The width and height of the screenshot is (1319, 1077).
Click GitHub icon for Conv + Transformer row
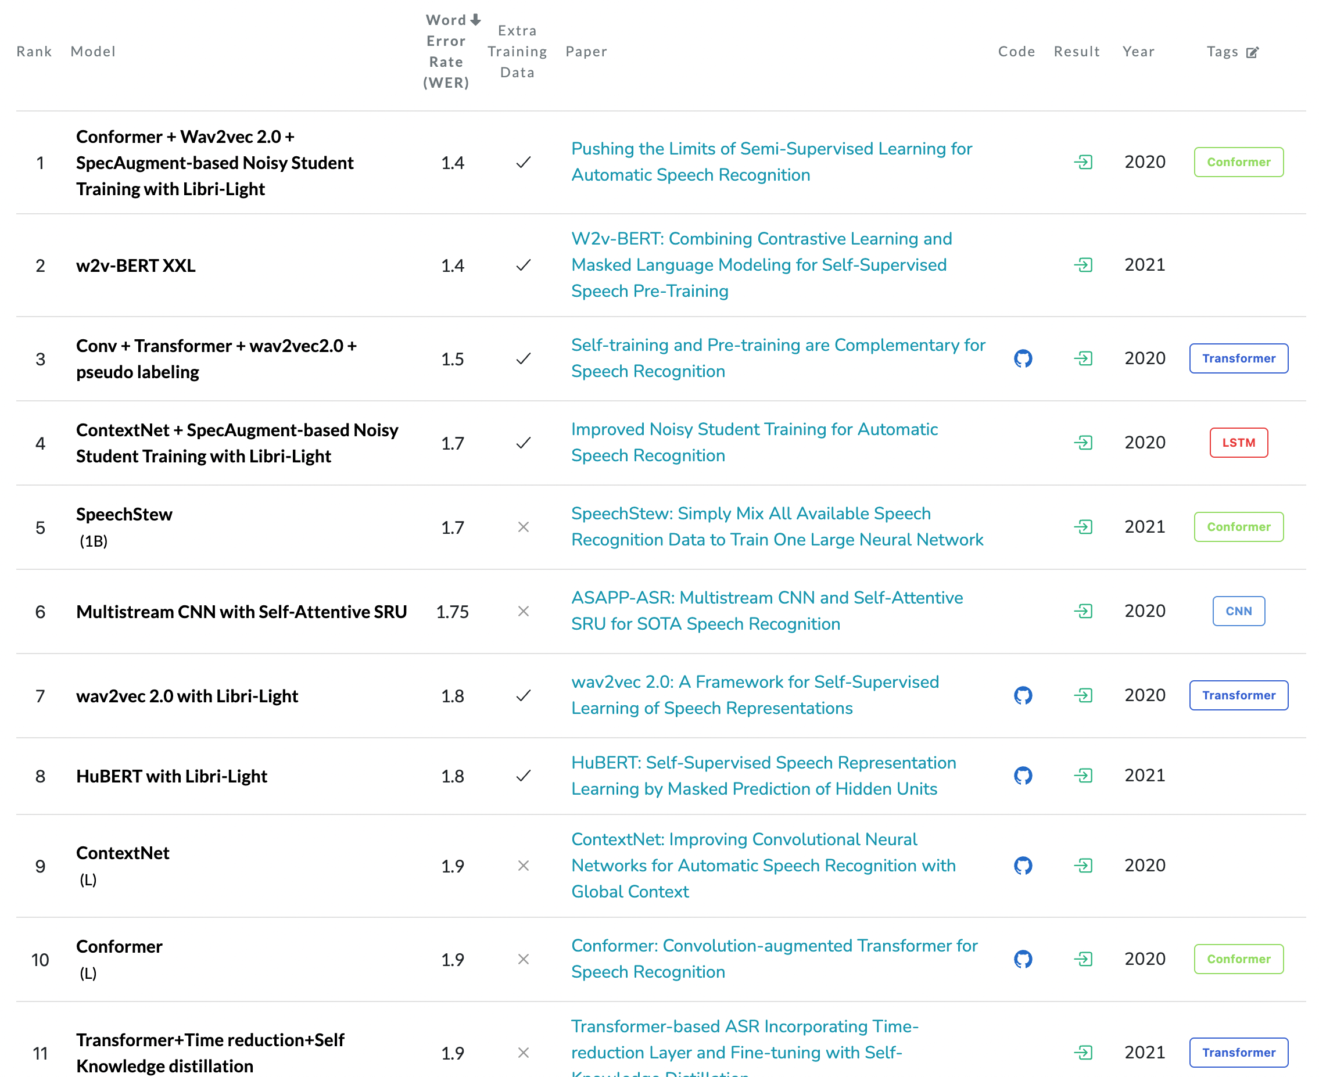coord(1023,358)
